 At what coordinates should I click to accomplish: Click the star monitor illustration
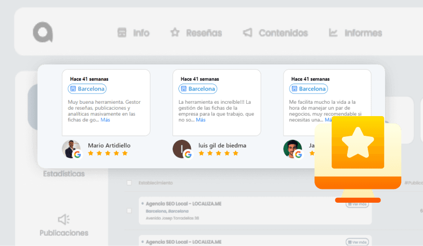[x=358, y=159]
